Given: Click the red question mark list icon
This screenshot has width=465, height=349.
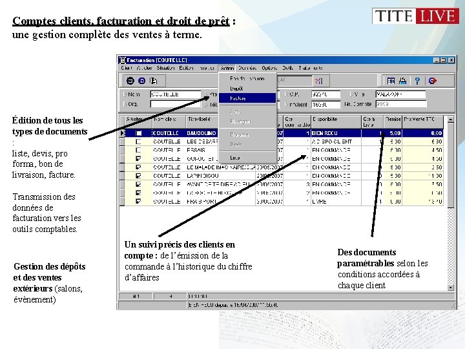Looking at the screenshot, I should point(319,81).
